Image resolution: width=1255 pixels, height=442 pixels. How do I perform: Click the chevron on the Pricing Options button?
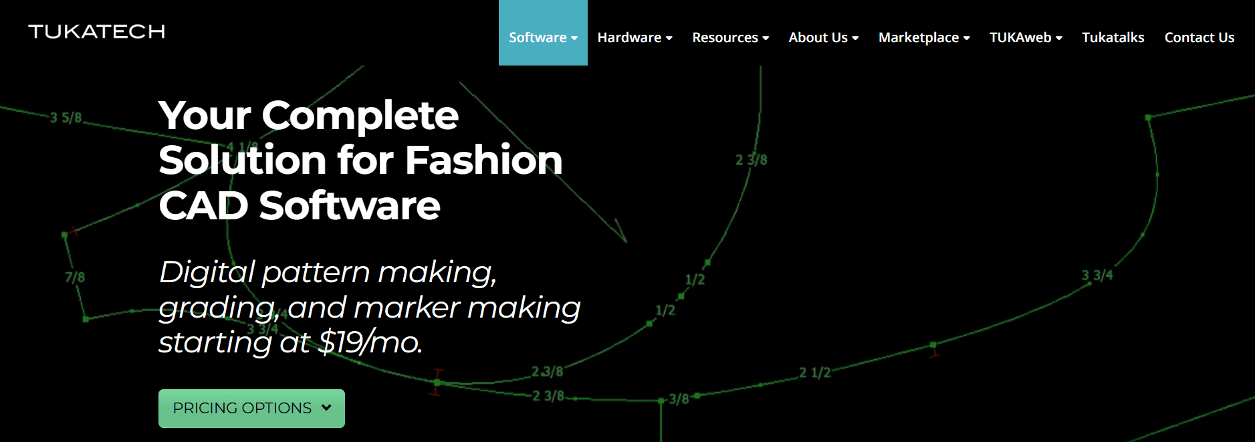click(326, 407)
